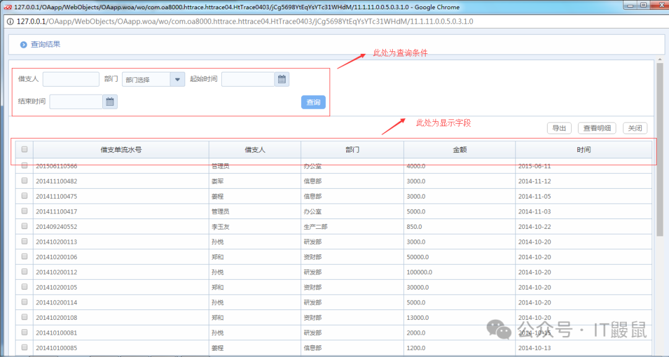This screenshot has width=669, height=357.
Task: Open details with 查看明细 button
Action: [x=597, y=128]
